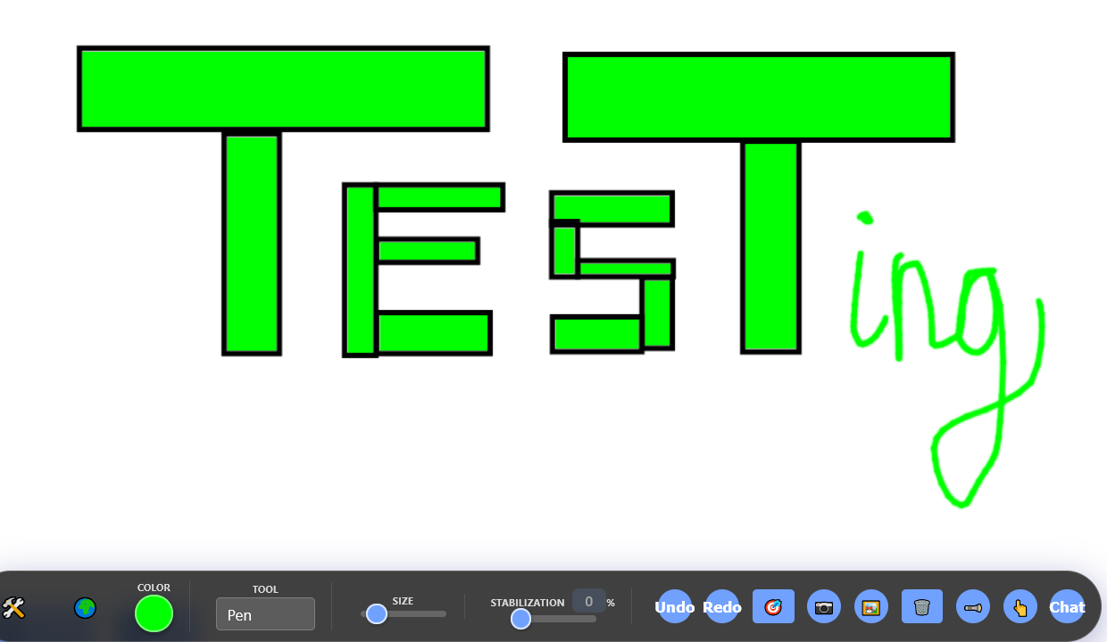The width and height of the screenshot is (1107, 642).
Task: Take a snapshot with the camera icon
Action: click(824, 607)
